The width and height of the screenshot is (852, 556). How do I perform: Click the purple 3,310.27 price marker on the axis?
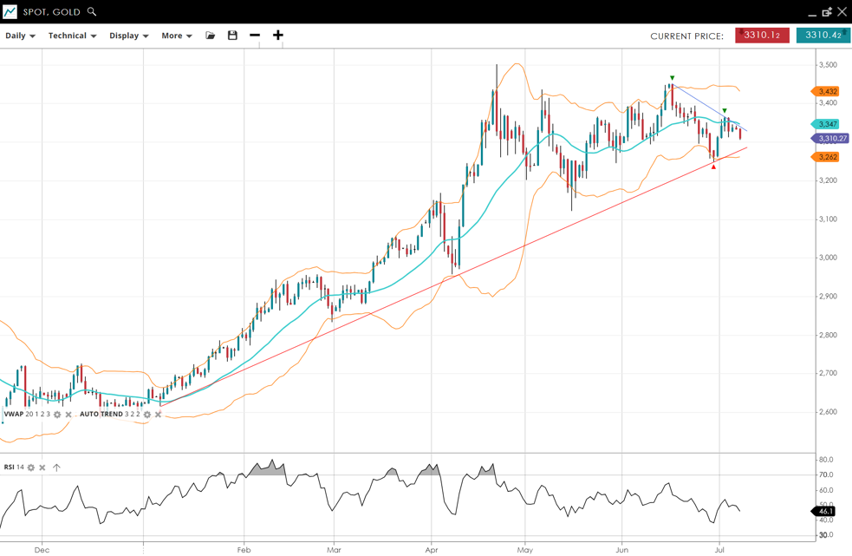tap(831, 139)
